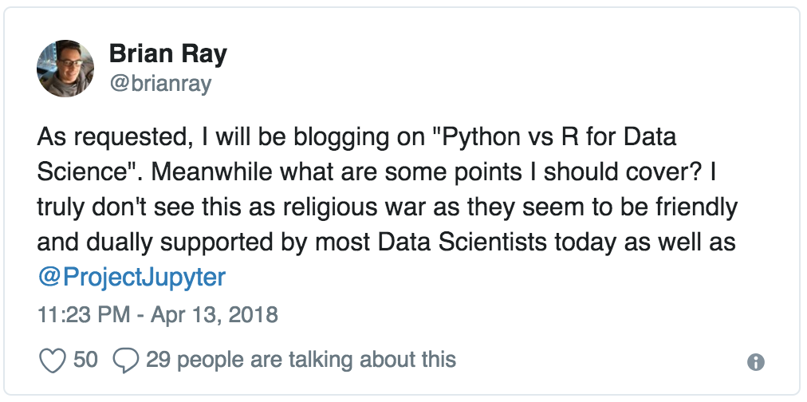
Task: Open "29 people are talking about this"
Action: [301, 360]
